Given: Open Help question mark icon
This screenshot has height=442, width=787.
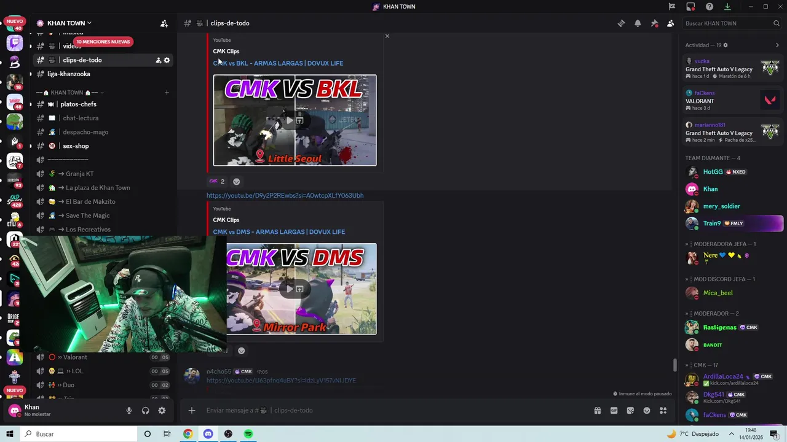Looking at the screenshot, I should pos(710,7).
